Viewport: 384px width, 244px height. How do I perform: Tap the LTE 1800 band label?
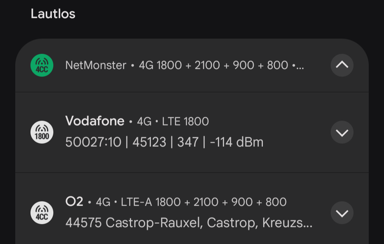click(186, 121)
